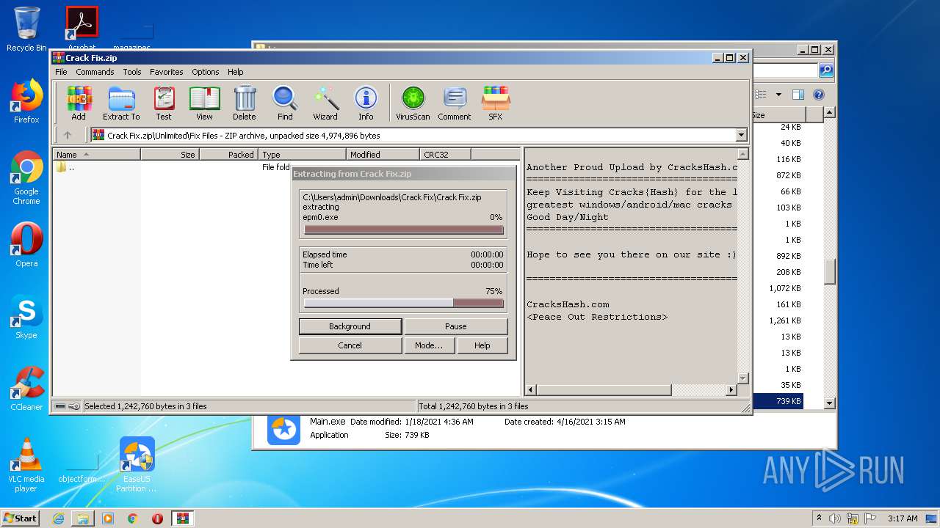This screenshot has height=528, width=940.
Task: Launch Google Chrome from the desktop
Action: click(x=26, y=178)
